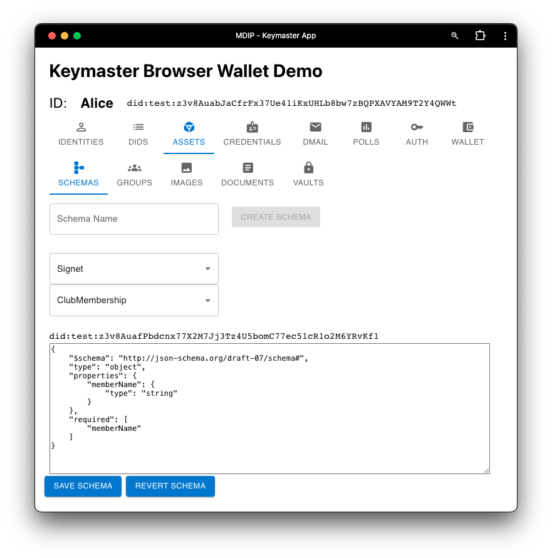Switch to the Assets tab
The width and height of the screenshot is (552, 558).
(189, 134)
